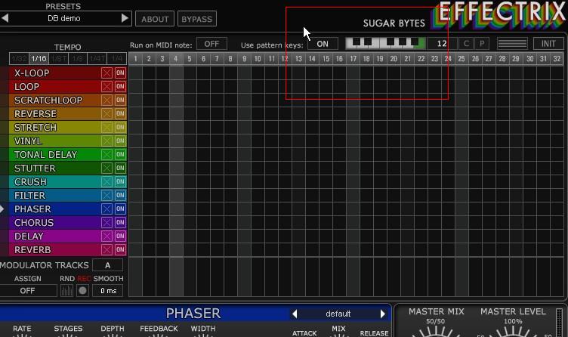Clear the SCRATCHLOOP track pattern
Screen dimensions: 568x337
(x=106, y=100)
